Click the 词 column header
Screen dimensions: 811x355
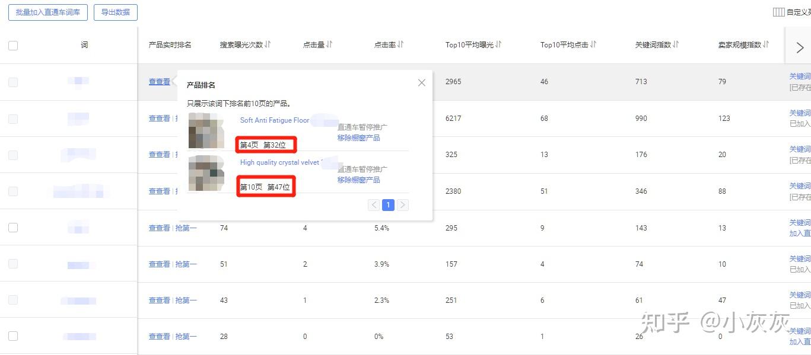84,45
